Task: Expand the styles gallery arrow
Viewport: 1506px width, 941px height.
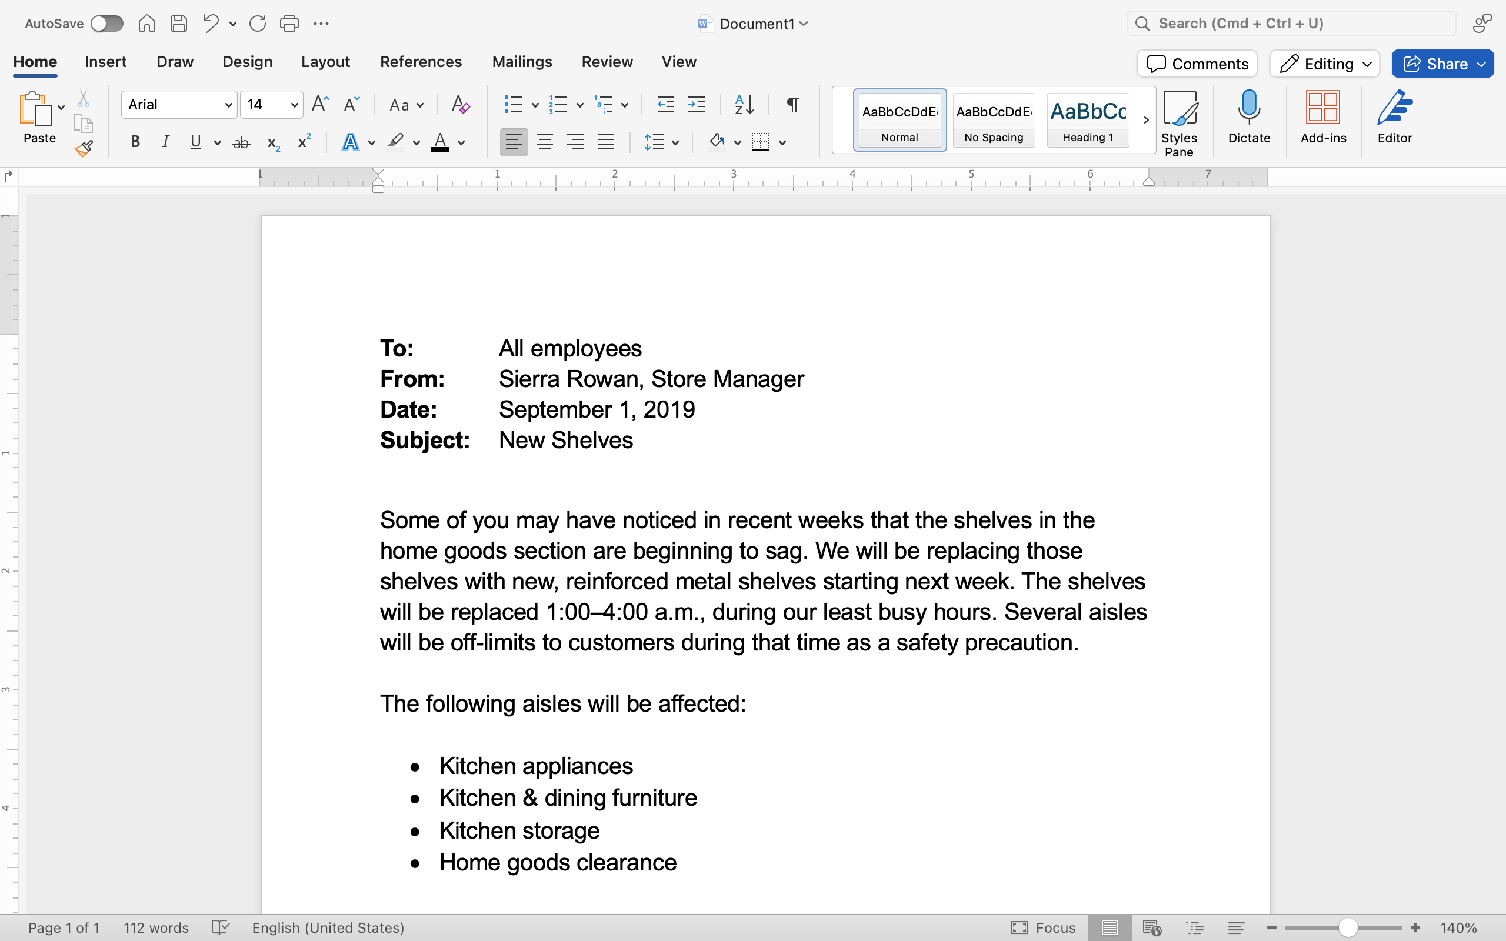Action: (x=1146, y=120)
